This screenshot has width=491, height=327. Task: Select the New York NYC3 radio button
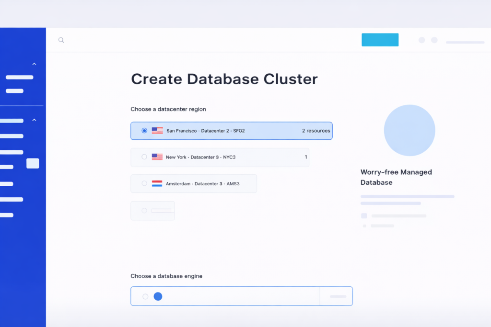(x=144, y=157)
